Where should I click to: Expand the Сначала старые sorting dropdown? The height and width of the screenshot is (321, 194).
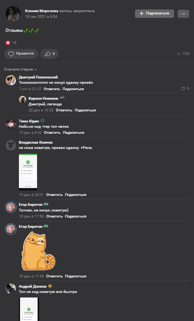[20, 69]
